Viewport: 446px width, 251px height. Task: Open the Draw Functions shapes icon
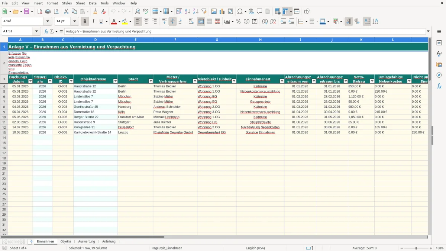pos(307,12)
